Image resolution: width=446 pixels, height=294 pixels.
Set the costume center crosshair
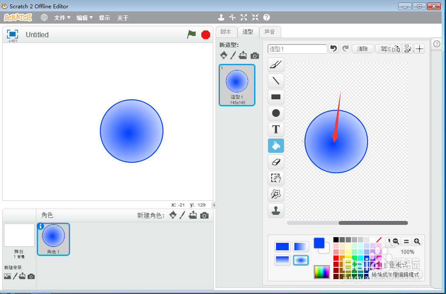420,49
